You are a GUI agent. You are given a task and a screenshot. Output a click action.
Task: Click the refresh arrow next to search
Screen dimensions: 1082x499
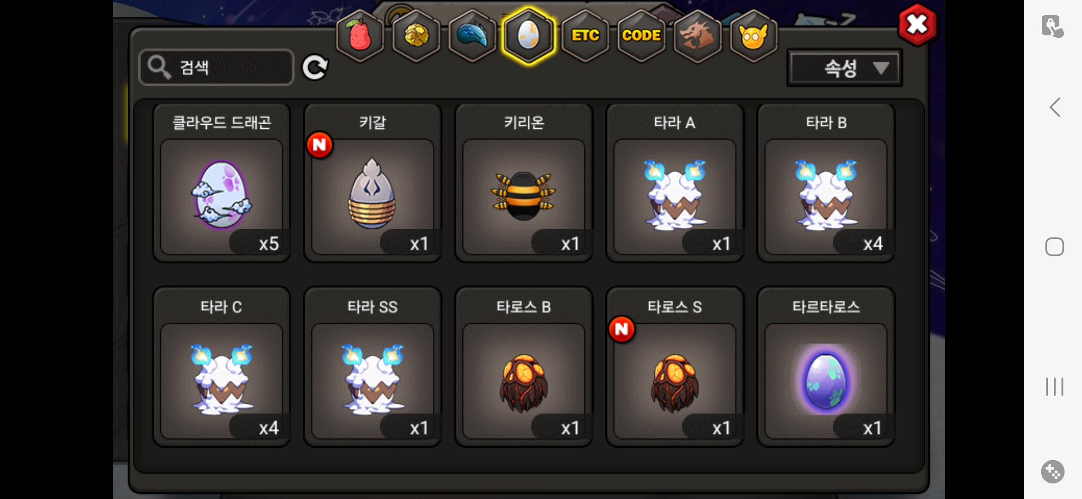click(315, 67)
